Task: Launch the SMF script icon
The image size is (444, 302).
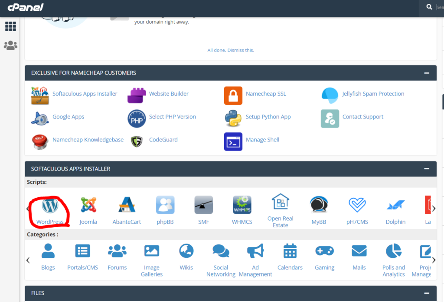Action: pyautogui.click(x=204, y=205)
